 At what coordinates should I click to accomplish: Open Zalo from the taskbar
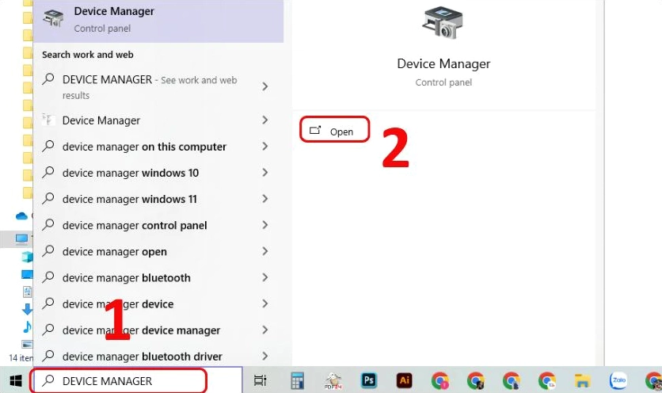pyautogui.click(x=618, y=381)
